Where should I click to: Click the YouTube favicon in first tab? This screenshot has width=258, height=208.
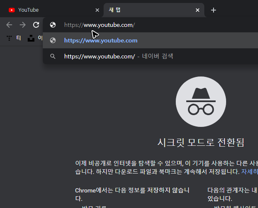[12, 10]
